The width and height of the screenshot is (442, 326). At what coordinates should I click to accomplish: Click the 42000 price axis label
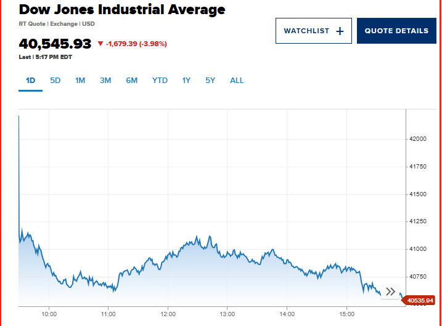[x=418, y=139]
